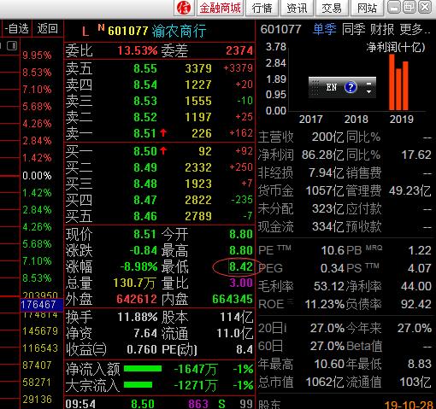This screenshot has width=436, height=409.
Task: Switch to the 单季 tab
Action: [x=324, y=29]
